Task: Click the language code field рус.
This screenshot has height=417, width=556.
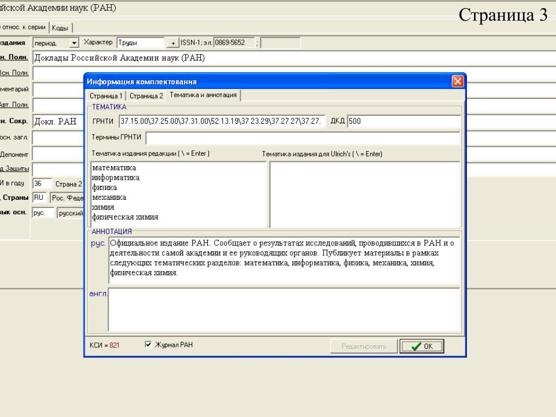Action: [43, 213]
